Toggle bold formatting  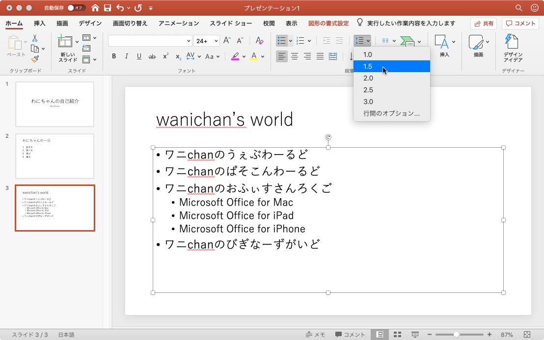pyautogui.click(x=114, y=56)
